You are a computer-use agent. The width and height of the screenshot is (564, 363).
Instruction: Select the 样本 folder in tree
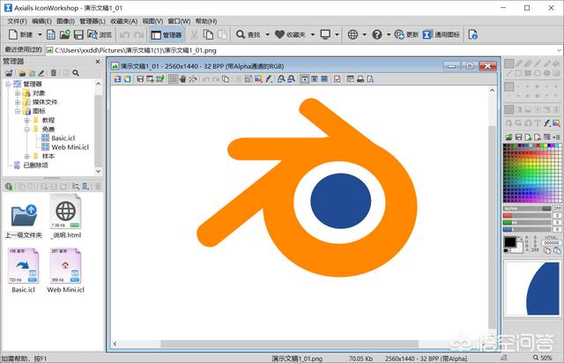point(48,156)
